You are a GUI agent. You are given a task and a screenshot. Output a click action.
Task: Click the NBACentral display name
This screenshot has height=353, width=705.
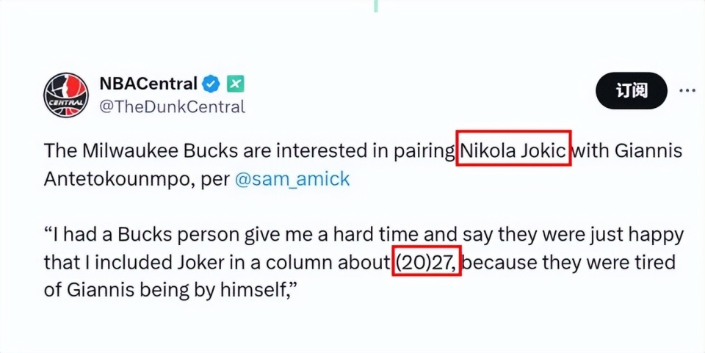point(148,84)
